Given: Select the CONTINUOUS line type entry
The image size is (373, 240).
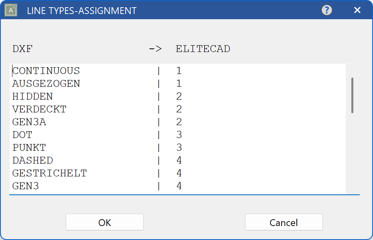Looking at the screenshot, I should click(46, 71).
